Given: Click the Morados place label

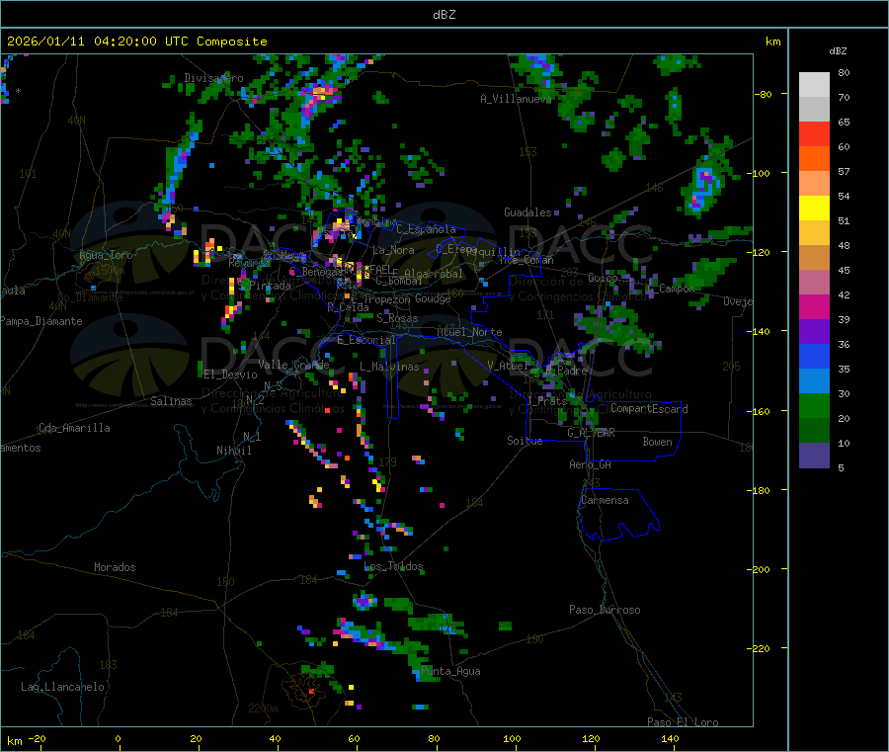Looking at the screenshot, I should click(x=115, y=567).
